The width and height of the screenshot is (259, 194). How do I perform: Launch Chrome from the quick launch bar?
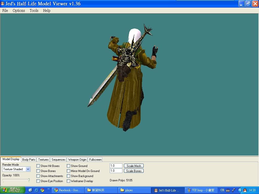click(42, 190)
